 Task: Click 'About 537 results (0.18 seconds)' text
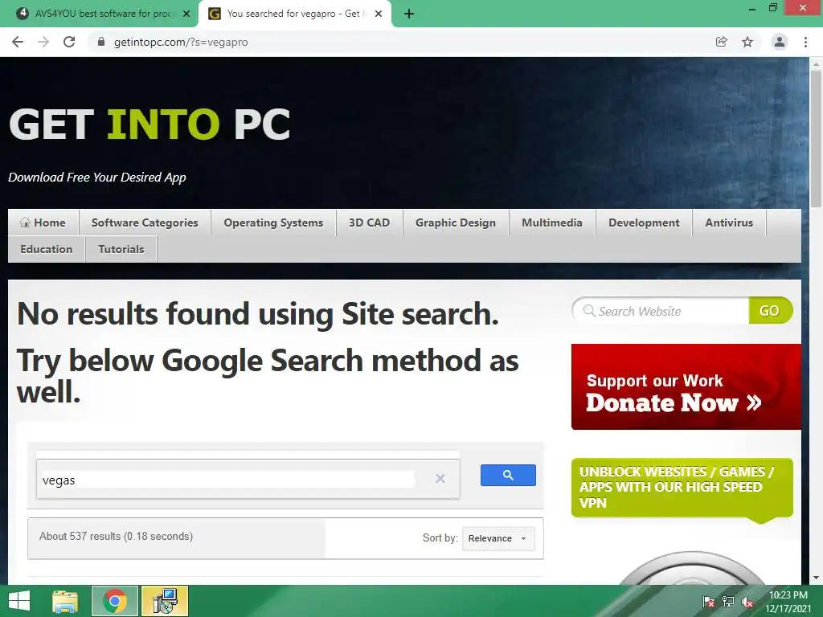(116, 536)
